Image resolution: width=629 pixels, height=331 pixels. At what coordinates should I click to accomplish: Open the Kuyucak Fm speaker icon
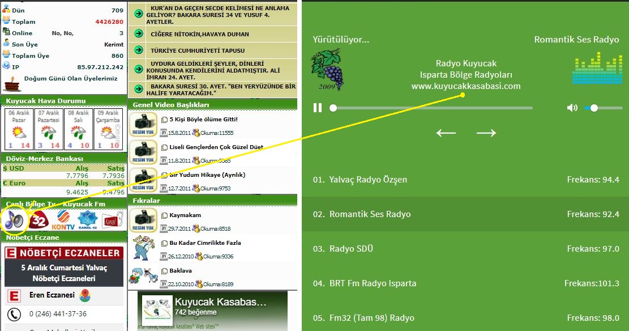pyautogui.click(x=14, y=220)
